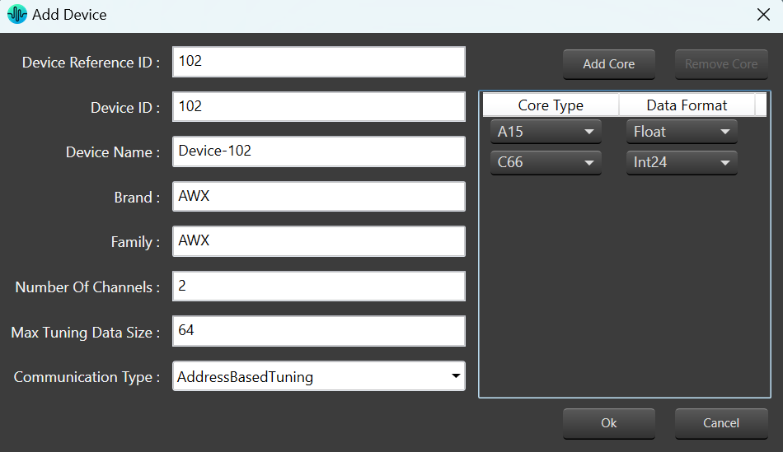
Task: Click the Brand input field
Action: pos(319,197)
